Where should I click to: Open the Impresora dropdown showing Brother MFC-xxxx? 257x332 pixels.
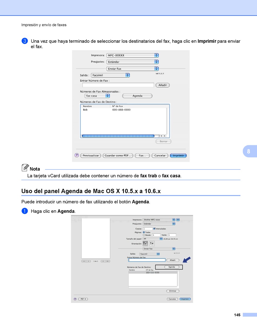[159, 220]
